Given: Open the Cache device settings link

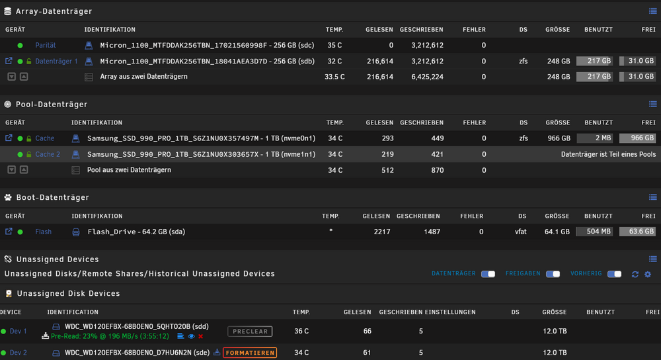Looking at the screenshot, I should (44, 138).
